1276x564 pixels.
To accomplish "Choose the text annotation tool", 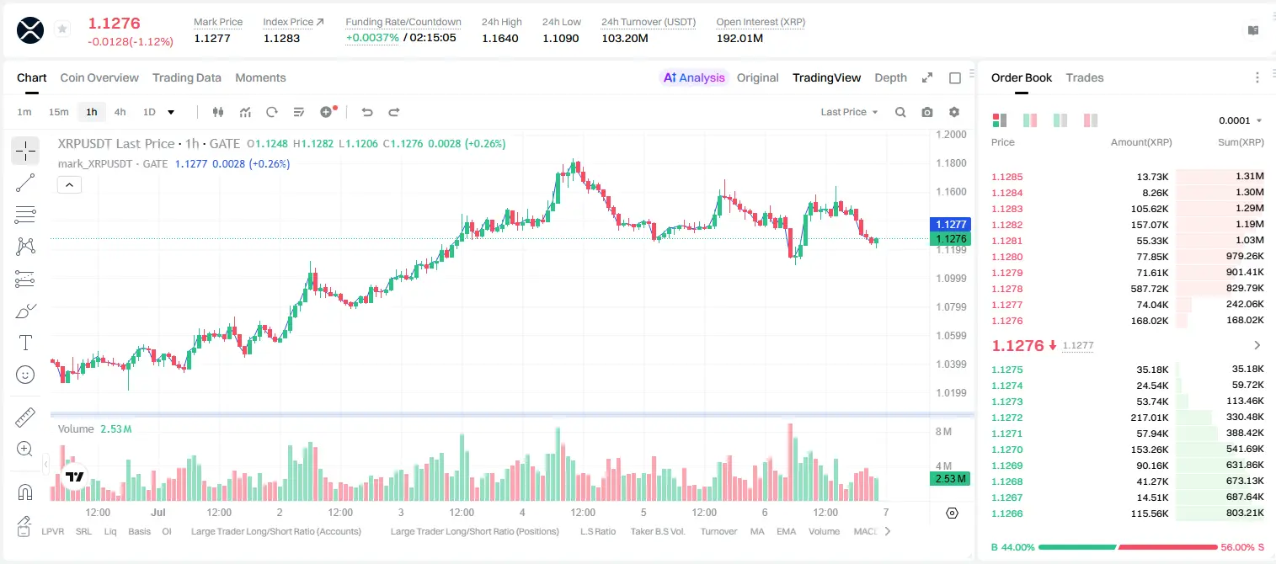I will (x=25, y=343).
